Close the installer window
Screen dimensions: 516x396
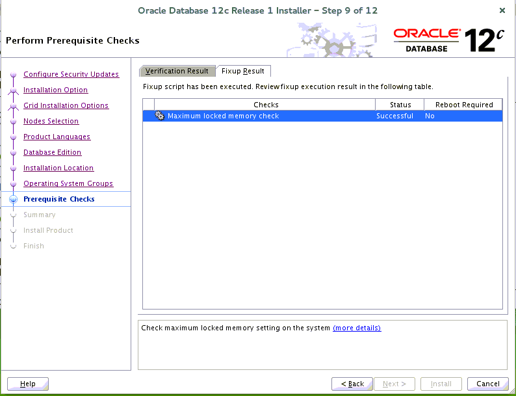502,10
